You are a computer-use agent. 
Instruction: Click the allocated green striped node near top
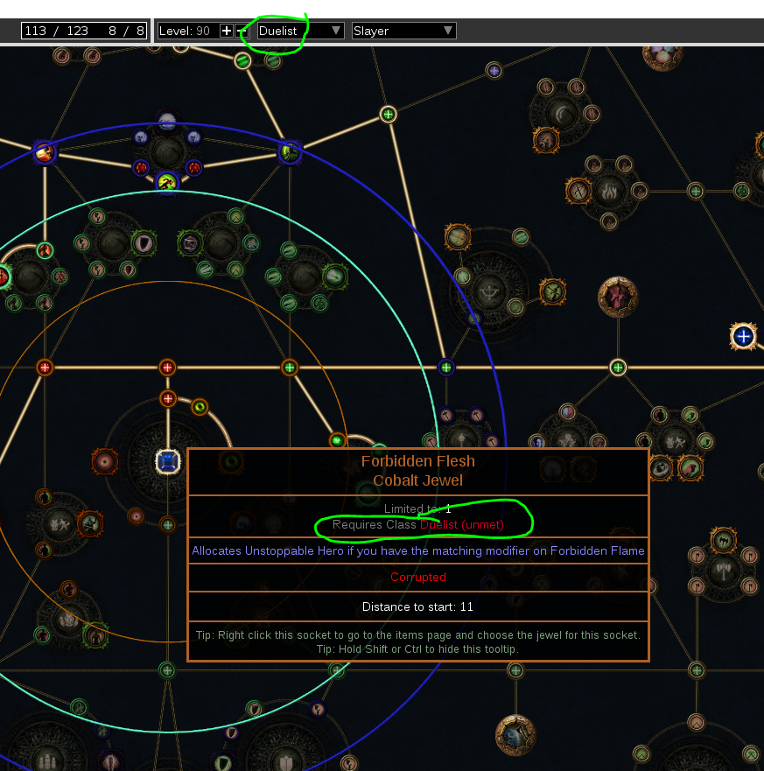tap(242, 61)
